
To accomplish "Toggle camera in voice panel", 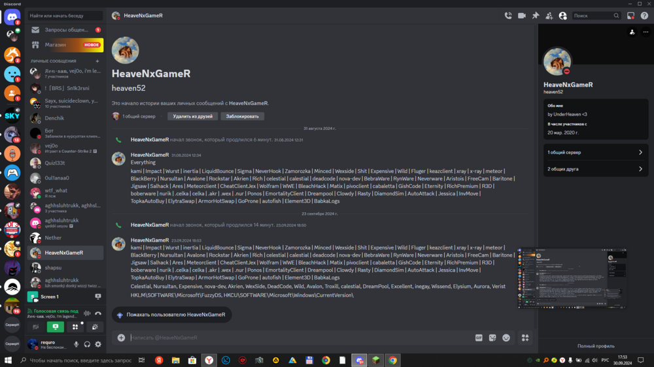I will coord(35,327).
